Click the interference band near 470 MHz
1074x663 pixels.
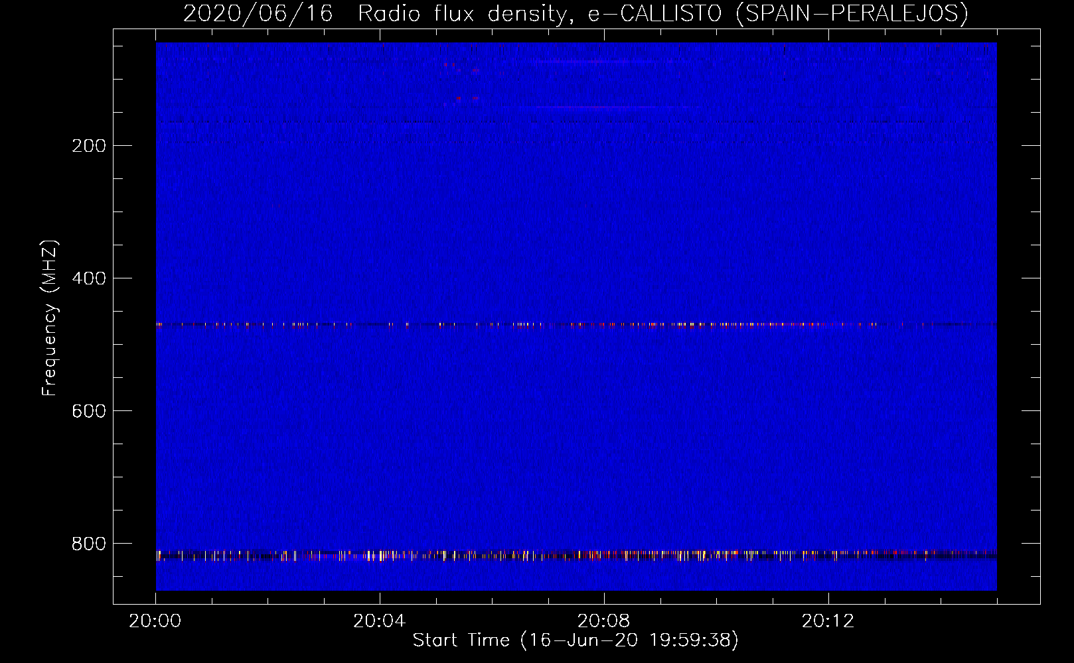pos(576,325)
